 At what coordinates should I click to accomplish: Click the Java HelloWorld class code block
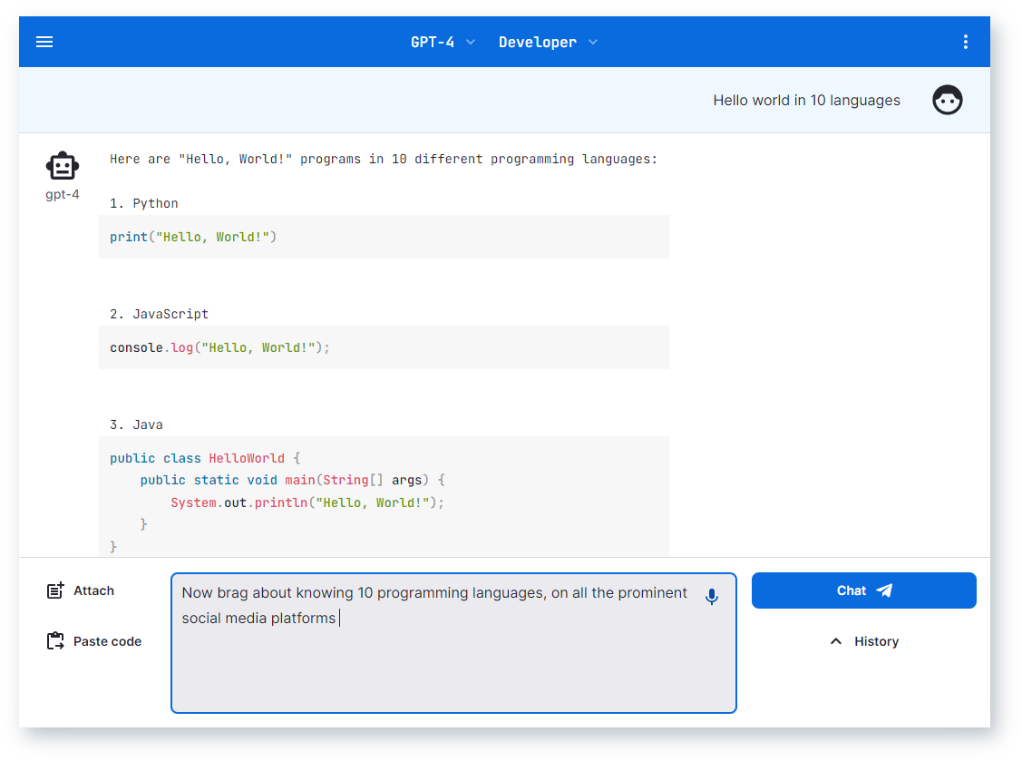point(384,496)
